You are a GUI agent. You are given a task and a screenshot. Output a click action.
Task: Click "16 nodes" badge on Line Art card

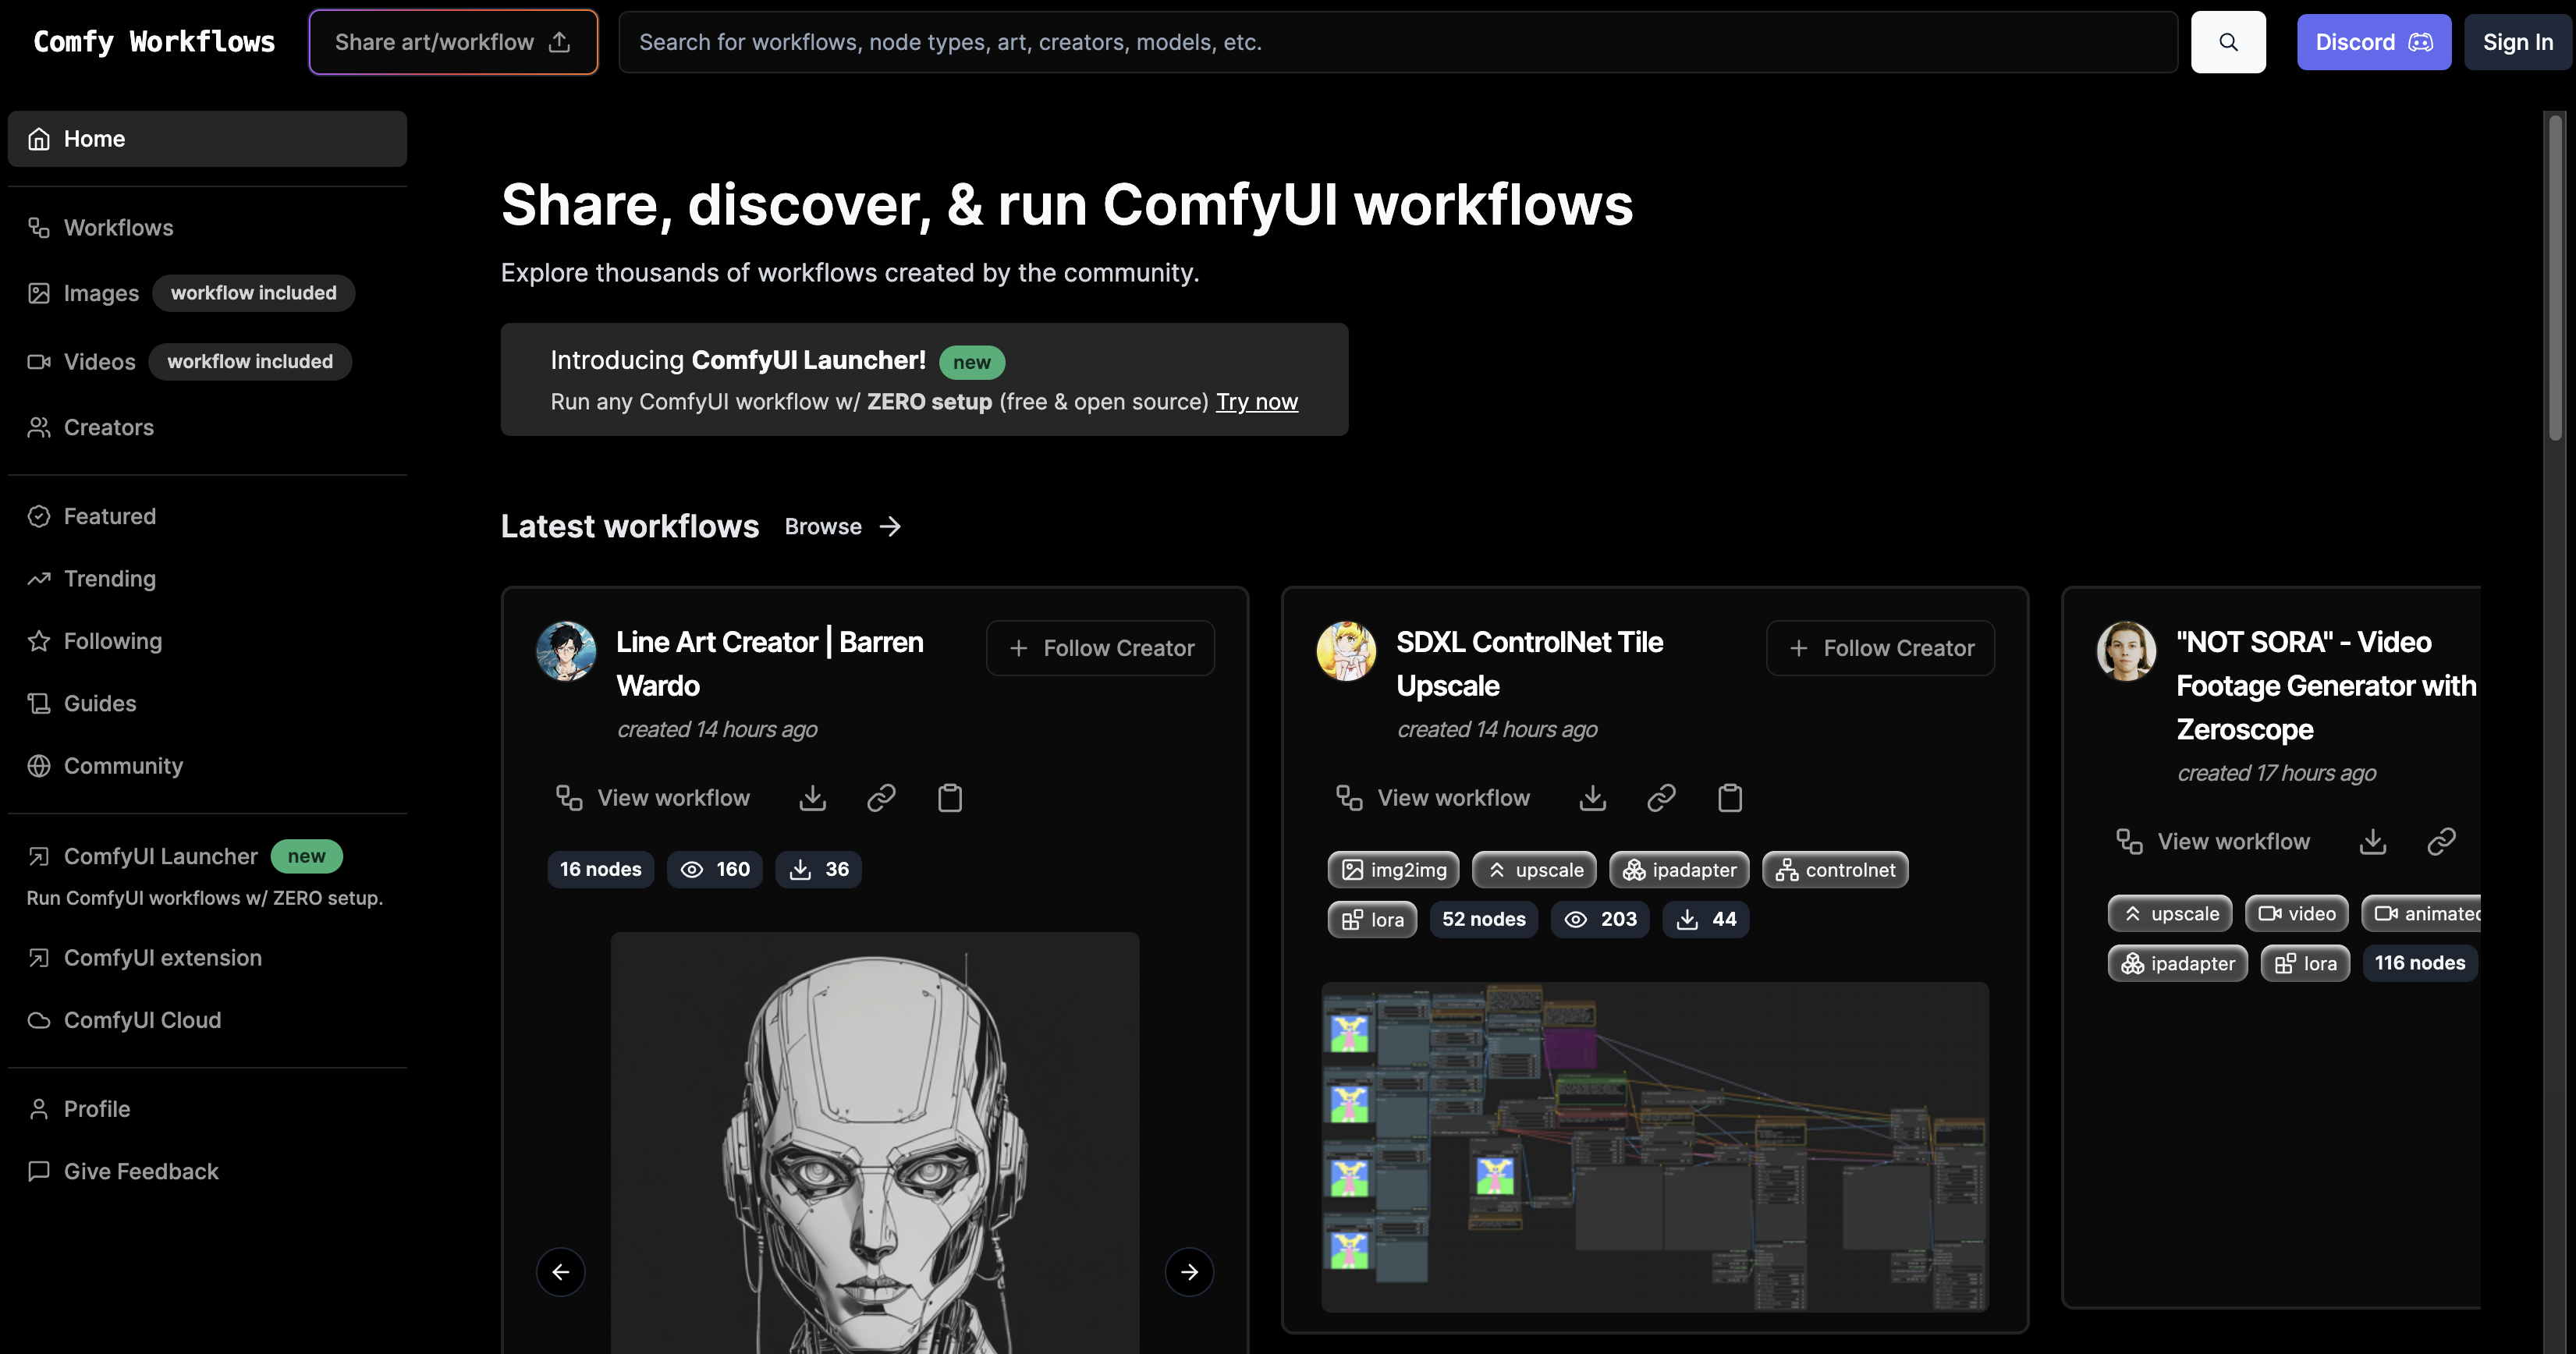pos(600,870)
